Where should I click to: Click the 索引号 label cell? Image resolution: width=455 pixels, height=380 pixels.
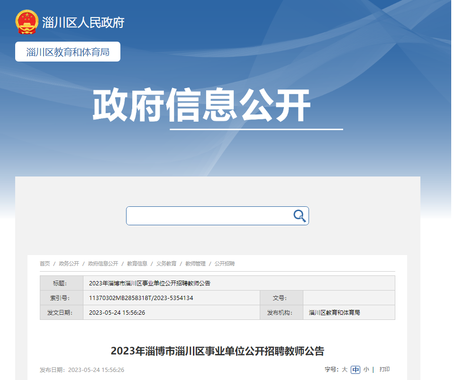(62, 298)
